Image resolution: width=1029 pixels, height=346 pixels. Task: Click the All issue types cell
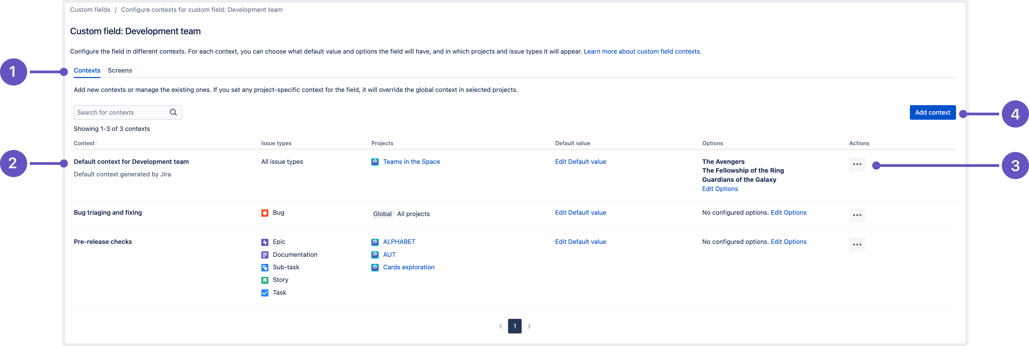282,161
